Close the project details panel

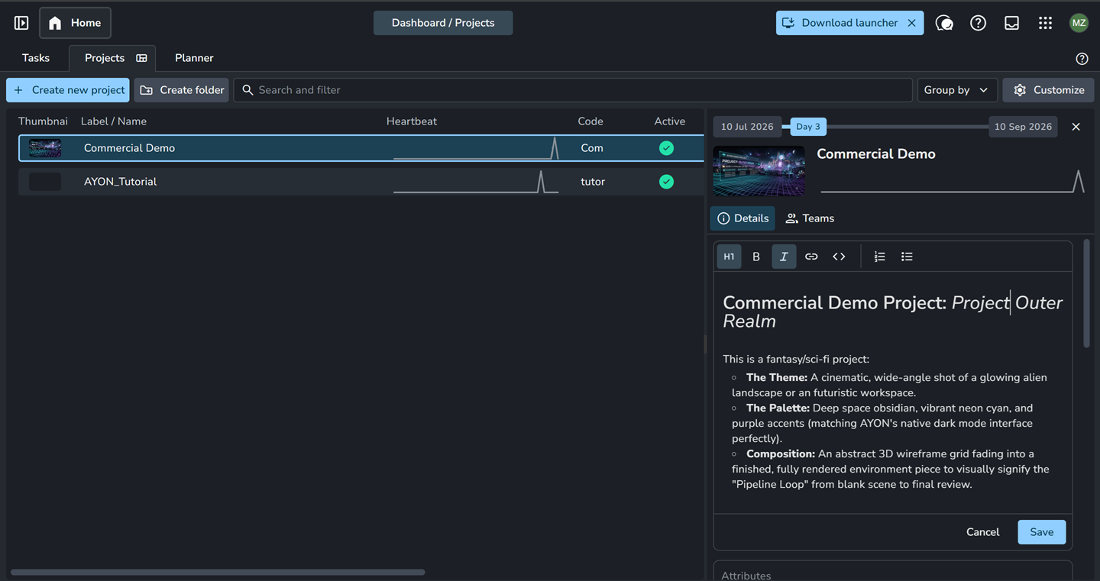coord(1076,127)
